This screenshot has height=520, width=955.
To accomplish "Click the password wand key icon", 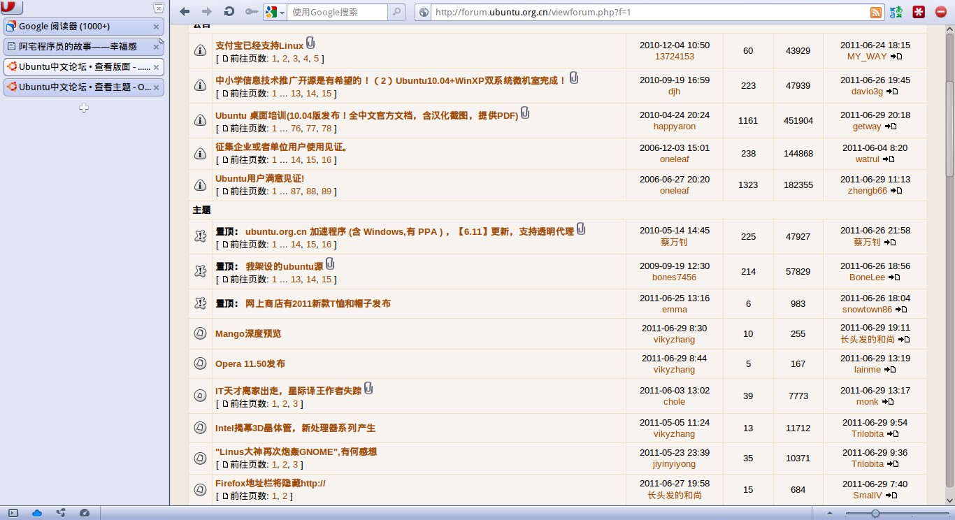I will tap(251, 12).
